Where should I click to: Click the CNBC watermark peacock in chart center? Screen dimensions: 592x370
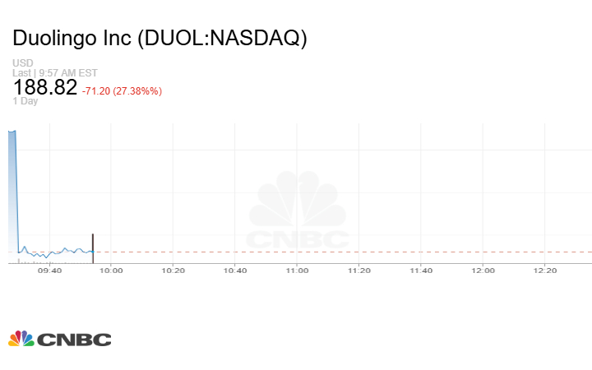pyautogui.click(x=298, y=202)
